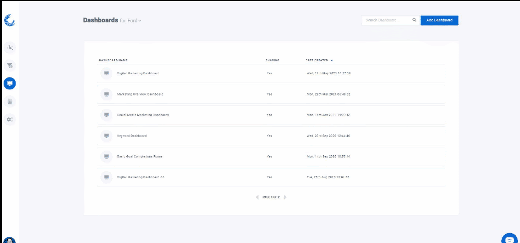520x243 pixels.
Task: Click monitor icon for Digital Marketing Dashboard AA
Action: coord(107,177)
